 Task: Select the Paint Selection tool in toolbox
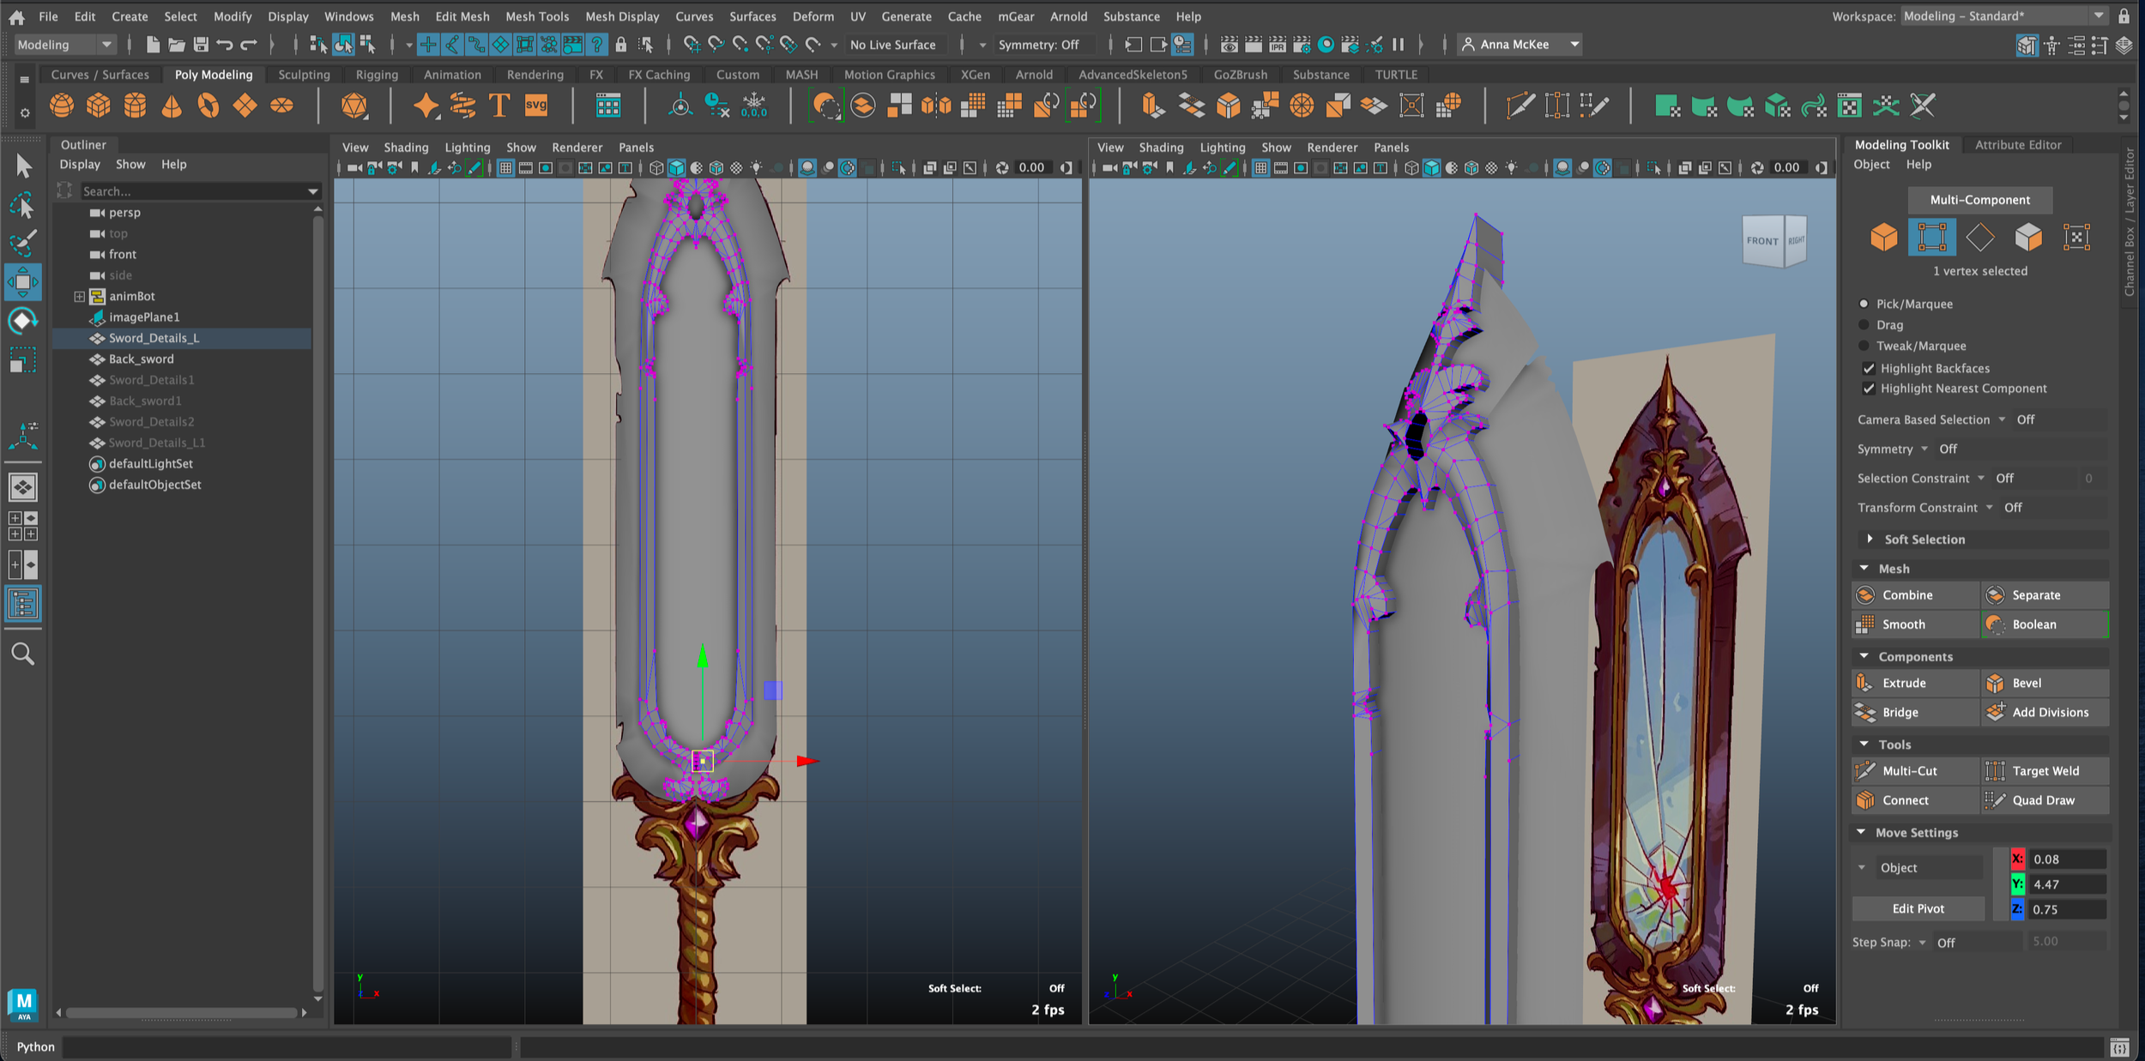click(x=23, y=244)
